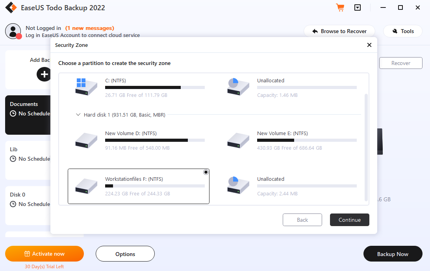Collapse Hard disk 1 group chevron
Image resolution: width=430 pixels, height=271 pixels.
click(78, 115)
